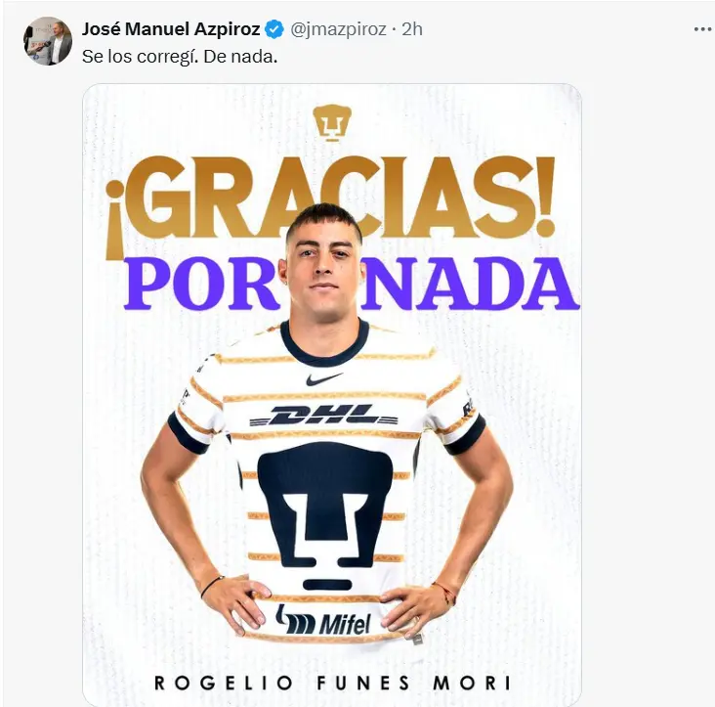Open the three-dot more options menu
Image resolution: width=715 pixels, height=707 pixels.
tap(702, 29)
